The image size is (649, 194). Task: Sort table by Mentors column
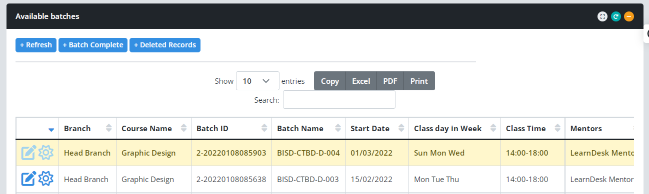click(600, 129)
